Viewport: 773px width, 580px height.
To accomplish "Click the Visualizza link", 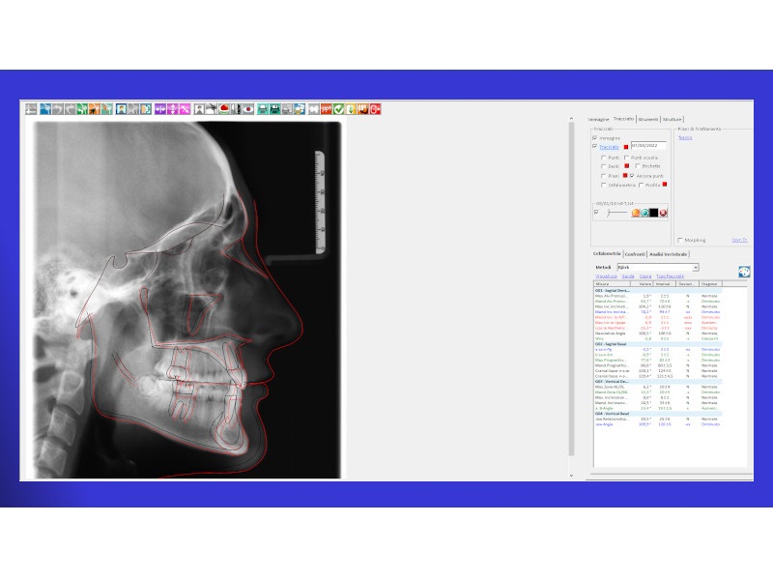I will click(606, 276).
